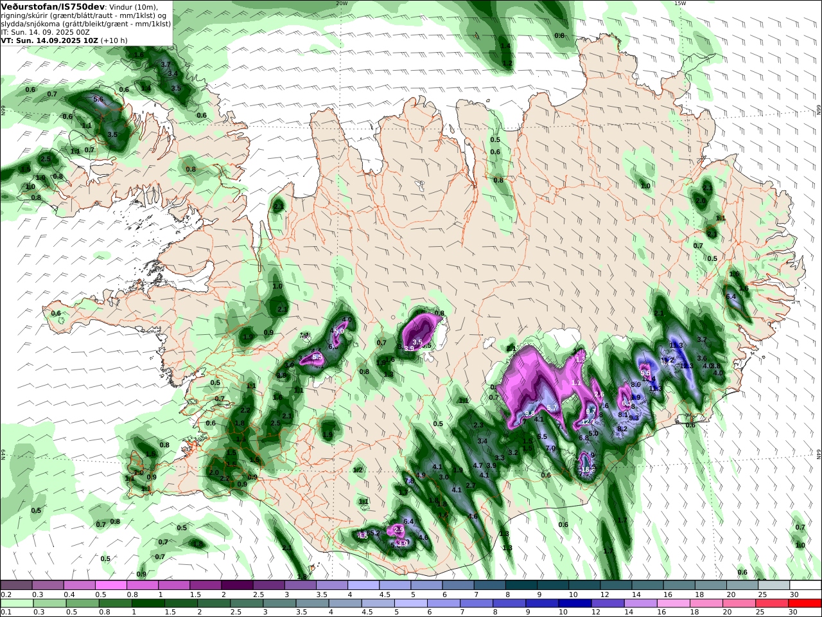Click the '(+10 h)' forecast offset text
Viewport: 822px width, 617px height.
pyautogui.click(x=114, y=40)
